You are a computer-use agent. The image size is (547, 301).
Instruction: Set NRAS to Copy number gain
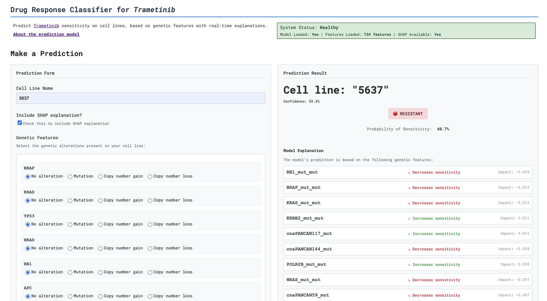(x=100, y=248)
